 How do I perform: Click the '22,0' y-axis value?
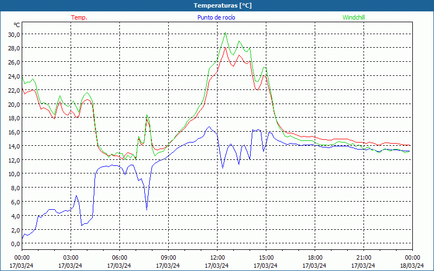pyautogui.click(x=14, y=91)
